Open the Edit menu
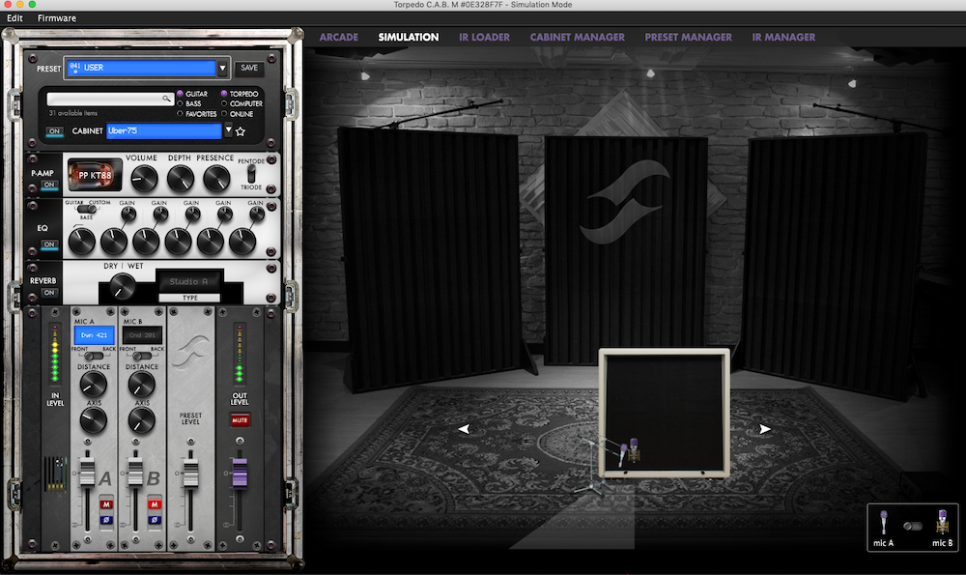The image size is (966, 575). [x=14, y=17]
